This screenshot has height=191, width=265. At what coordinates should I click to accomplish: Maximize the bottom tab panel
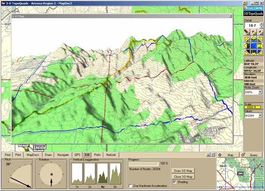tap(213, 154)
